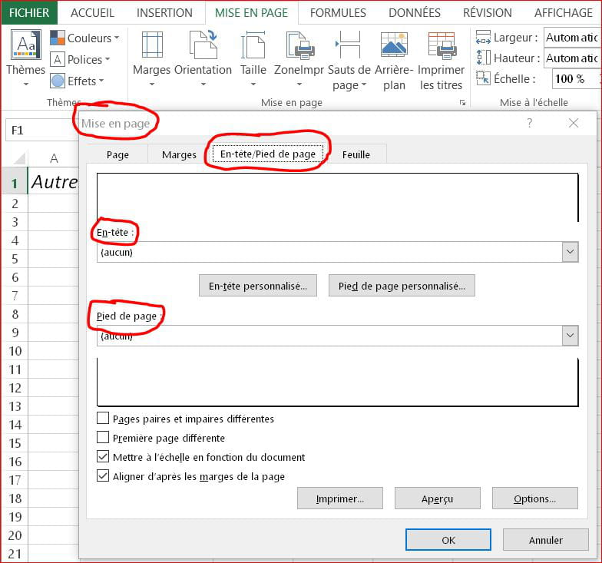Click the Sauts de page icon

349,45
